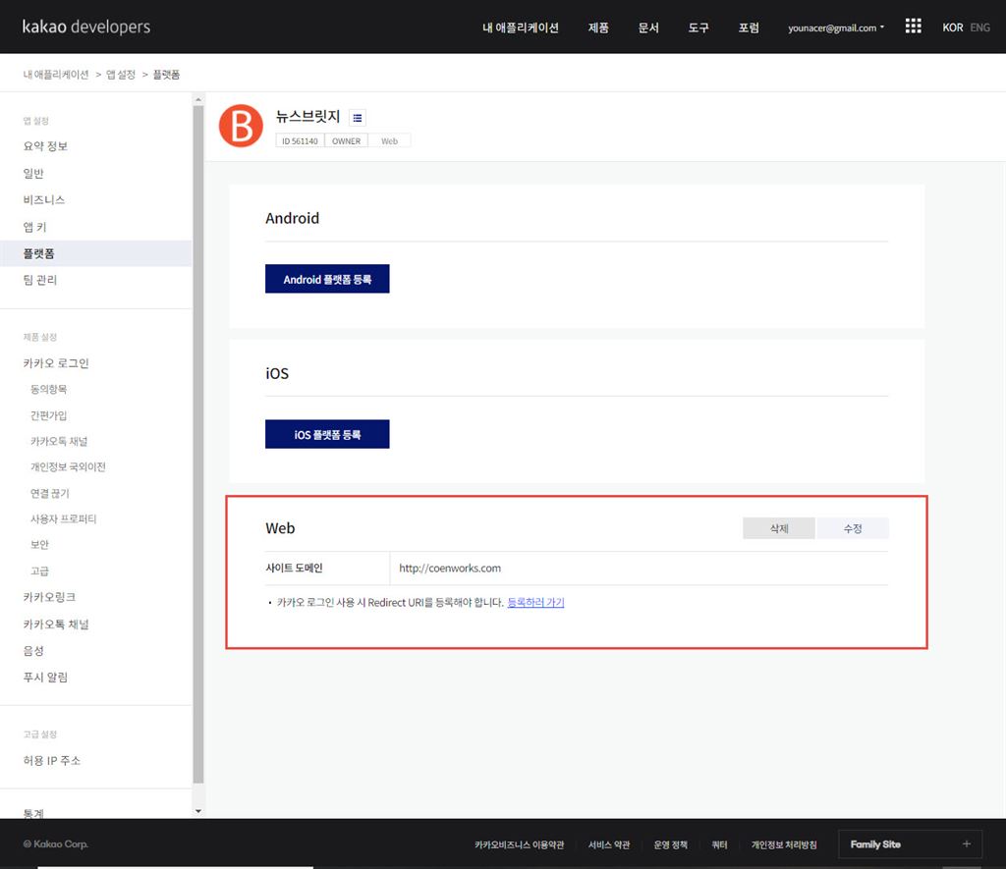Switch language to KOR

click(x=952, y=27)
